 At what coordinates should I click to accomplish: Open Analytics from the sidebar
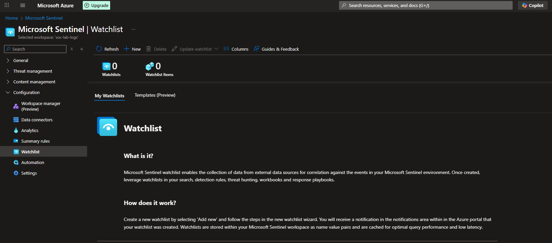[x=30, y=130]
